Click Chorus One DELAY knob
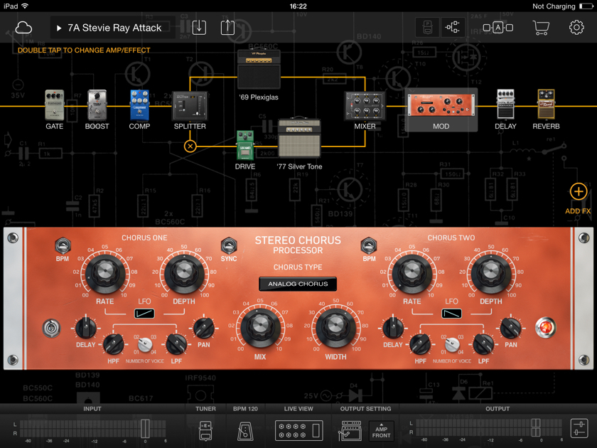This screenshot has width=597, height=448. [86, 328]
